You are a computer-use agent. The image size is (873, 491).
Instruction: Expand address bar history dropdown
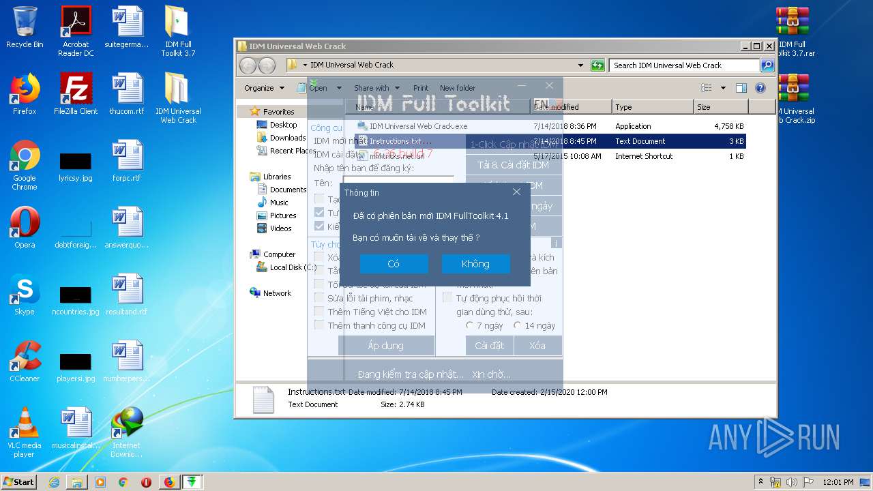[x=580, y=65]
